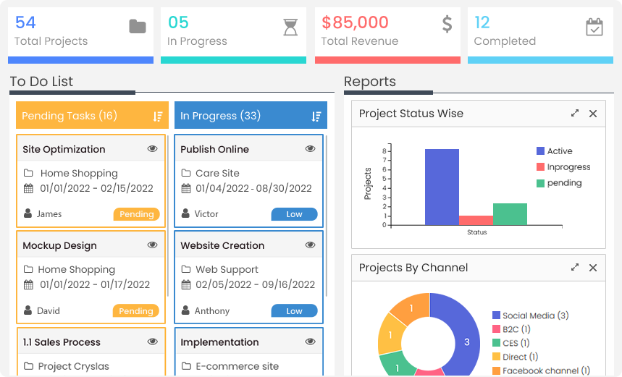Expand the Project Status Wise chart
The image size is (622, 377).
click(575, 114)
